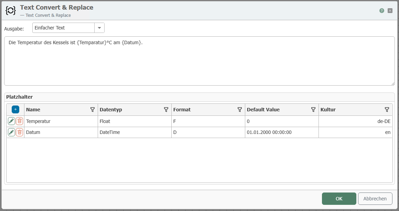
Task: Edit the Datum placeholder row
Action: pyautogui.click(x=11, y=132)
